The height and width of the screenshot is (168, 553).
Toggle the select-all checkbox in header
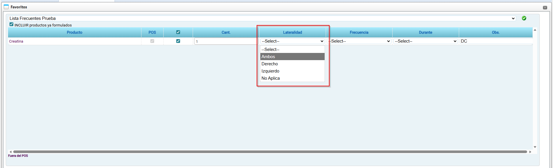point(178,32)
